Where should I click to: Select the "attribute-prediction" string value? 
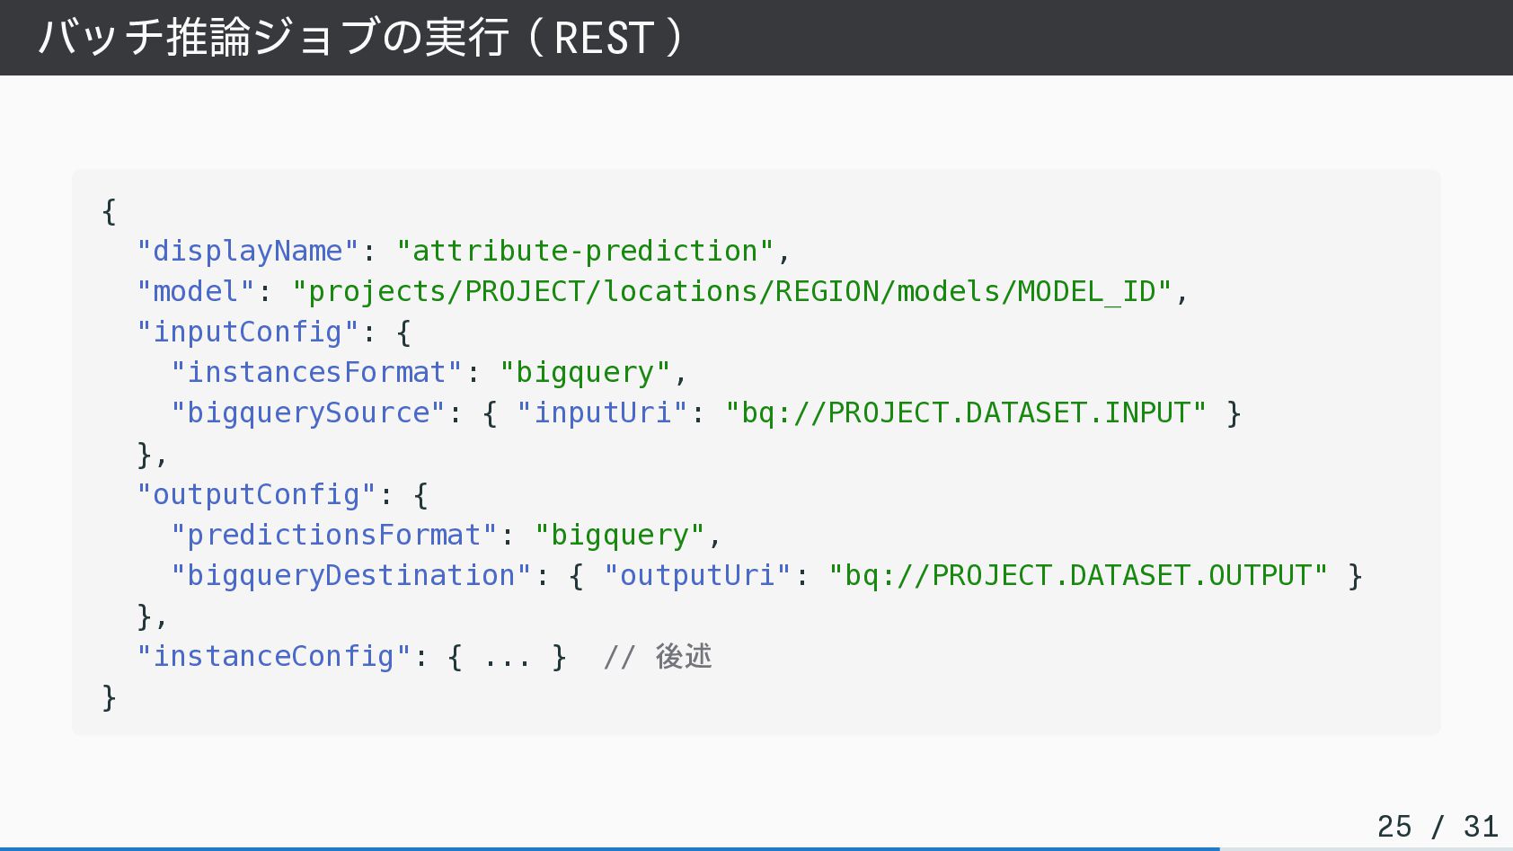tap(585, 251)
